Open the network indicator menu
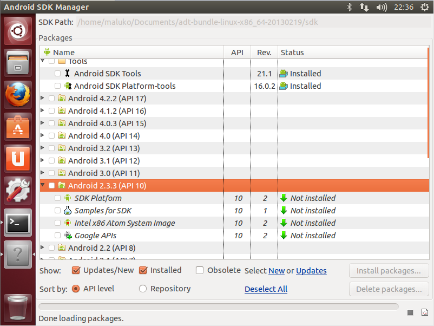 364,7
